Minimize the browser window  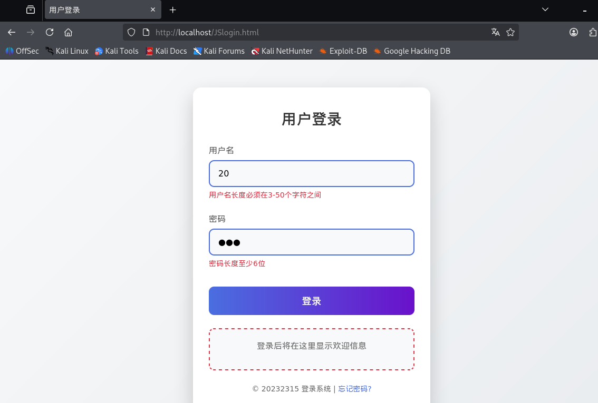[x=585, y=11]
